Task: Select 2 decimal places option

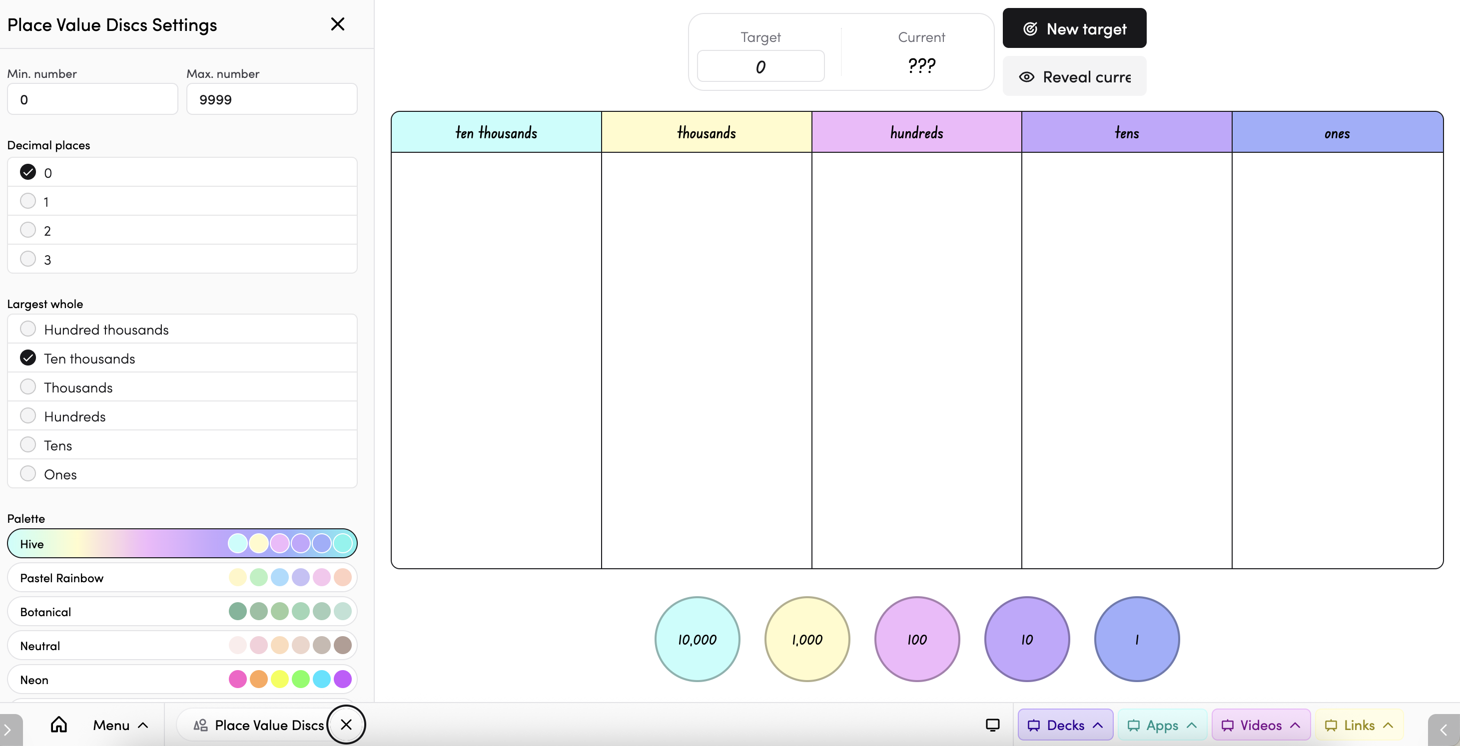Action: point(28,230)
